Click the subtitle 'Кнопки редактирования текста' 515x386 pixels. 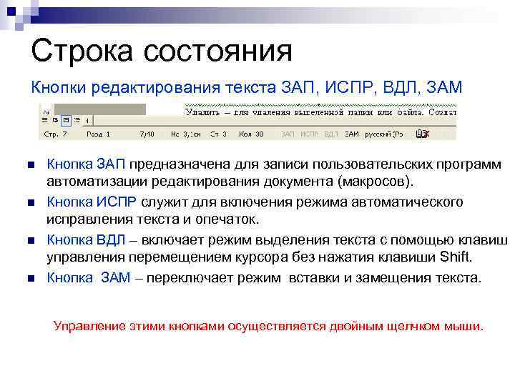click(x=154, y=88)
